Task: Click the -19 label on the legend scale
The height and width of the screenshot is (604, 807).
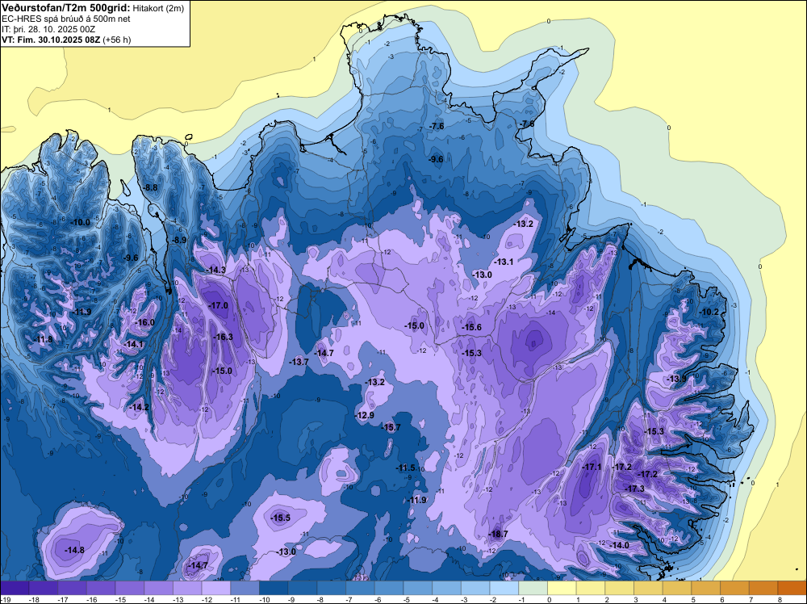Action: tap(4, 599)
